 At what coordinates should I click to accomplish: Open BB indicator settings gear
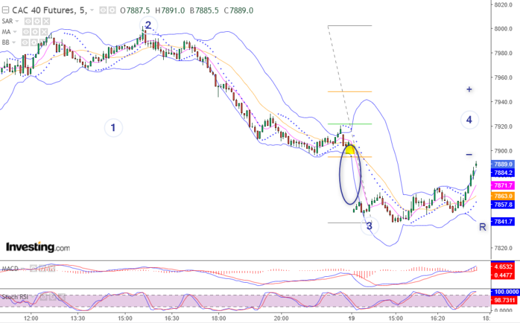coord(34,42)
